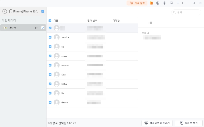
Task: Uncheck the coco contact checkbox
Action: (x=50, y=56)
